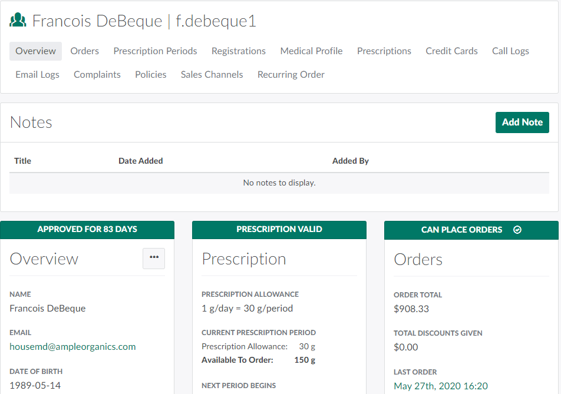561x394 pixels.
Task: Open the Complaints tab
Action: (97, 75)
